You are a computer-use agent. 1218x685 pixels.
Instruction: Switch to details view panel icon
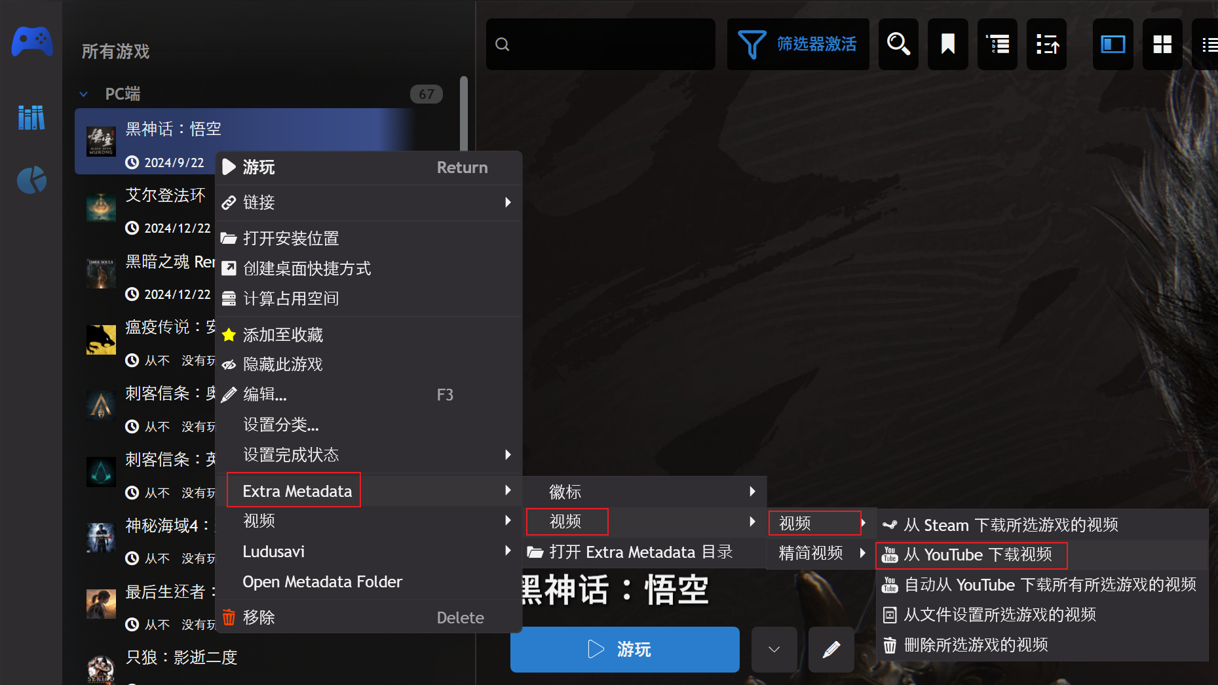coord(1113,45)
